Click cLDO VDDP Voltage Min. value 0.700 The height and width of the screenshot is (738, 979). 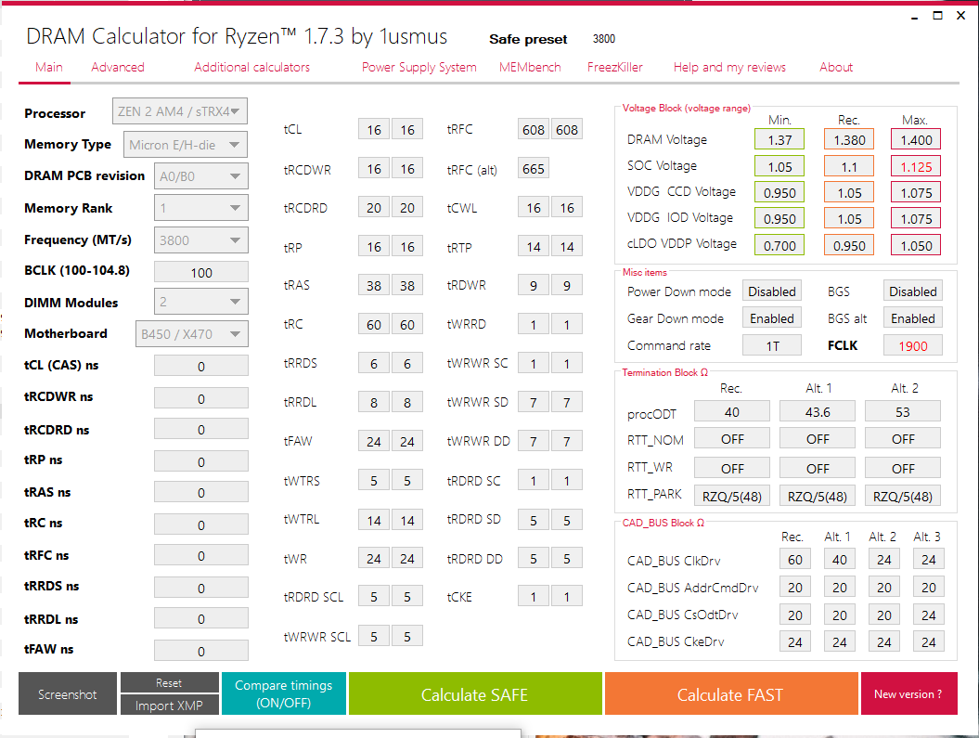[779, 245]
